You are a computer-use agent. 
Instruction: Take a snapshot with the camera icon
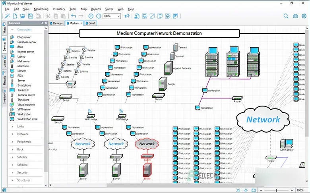click(x=295, y=16)
